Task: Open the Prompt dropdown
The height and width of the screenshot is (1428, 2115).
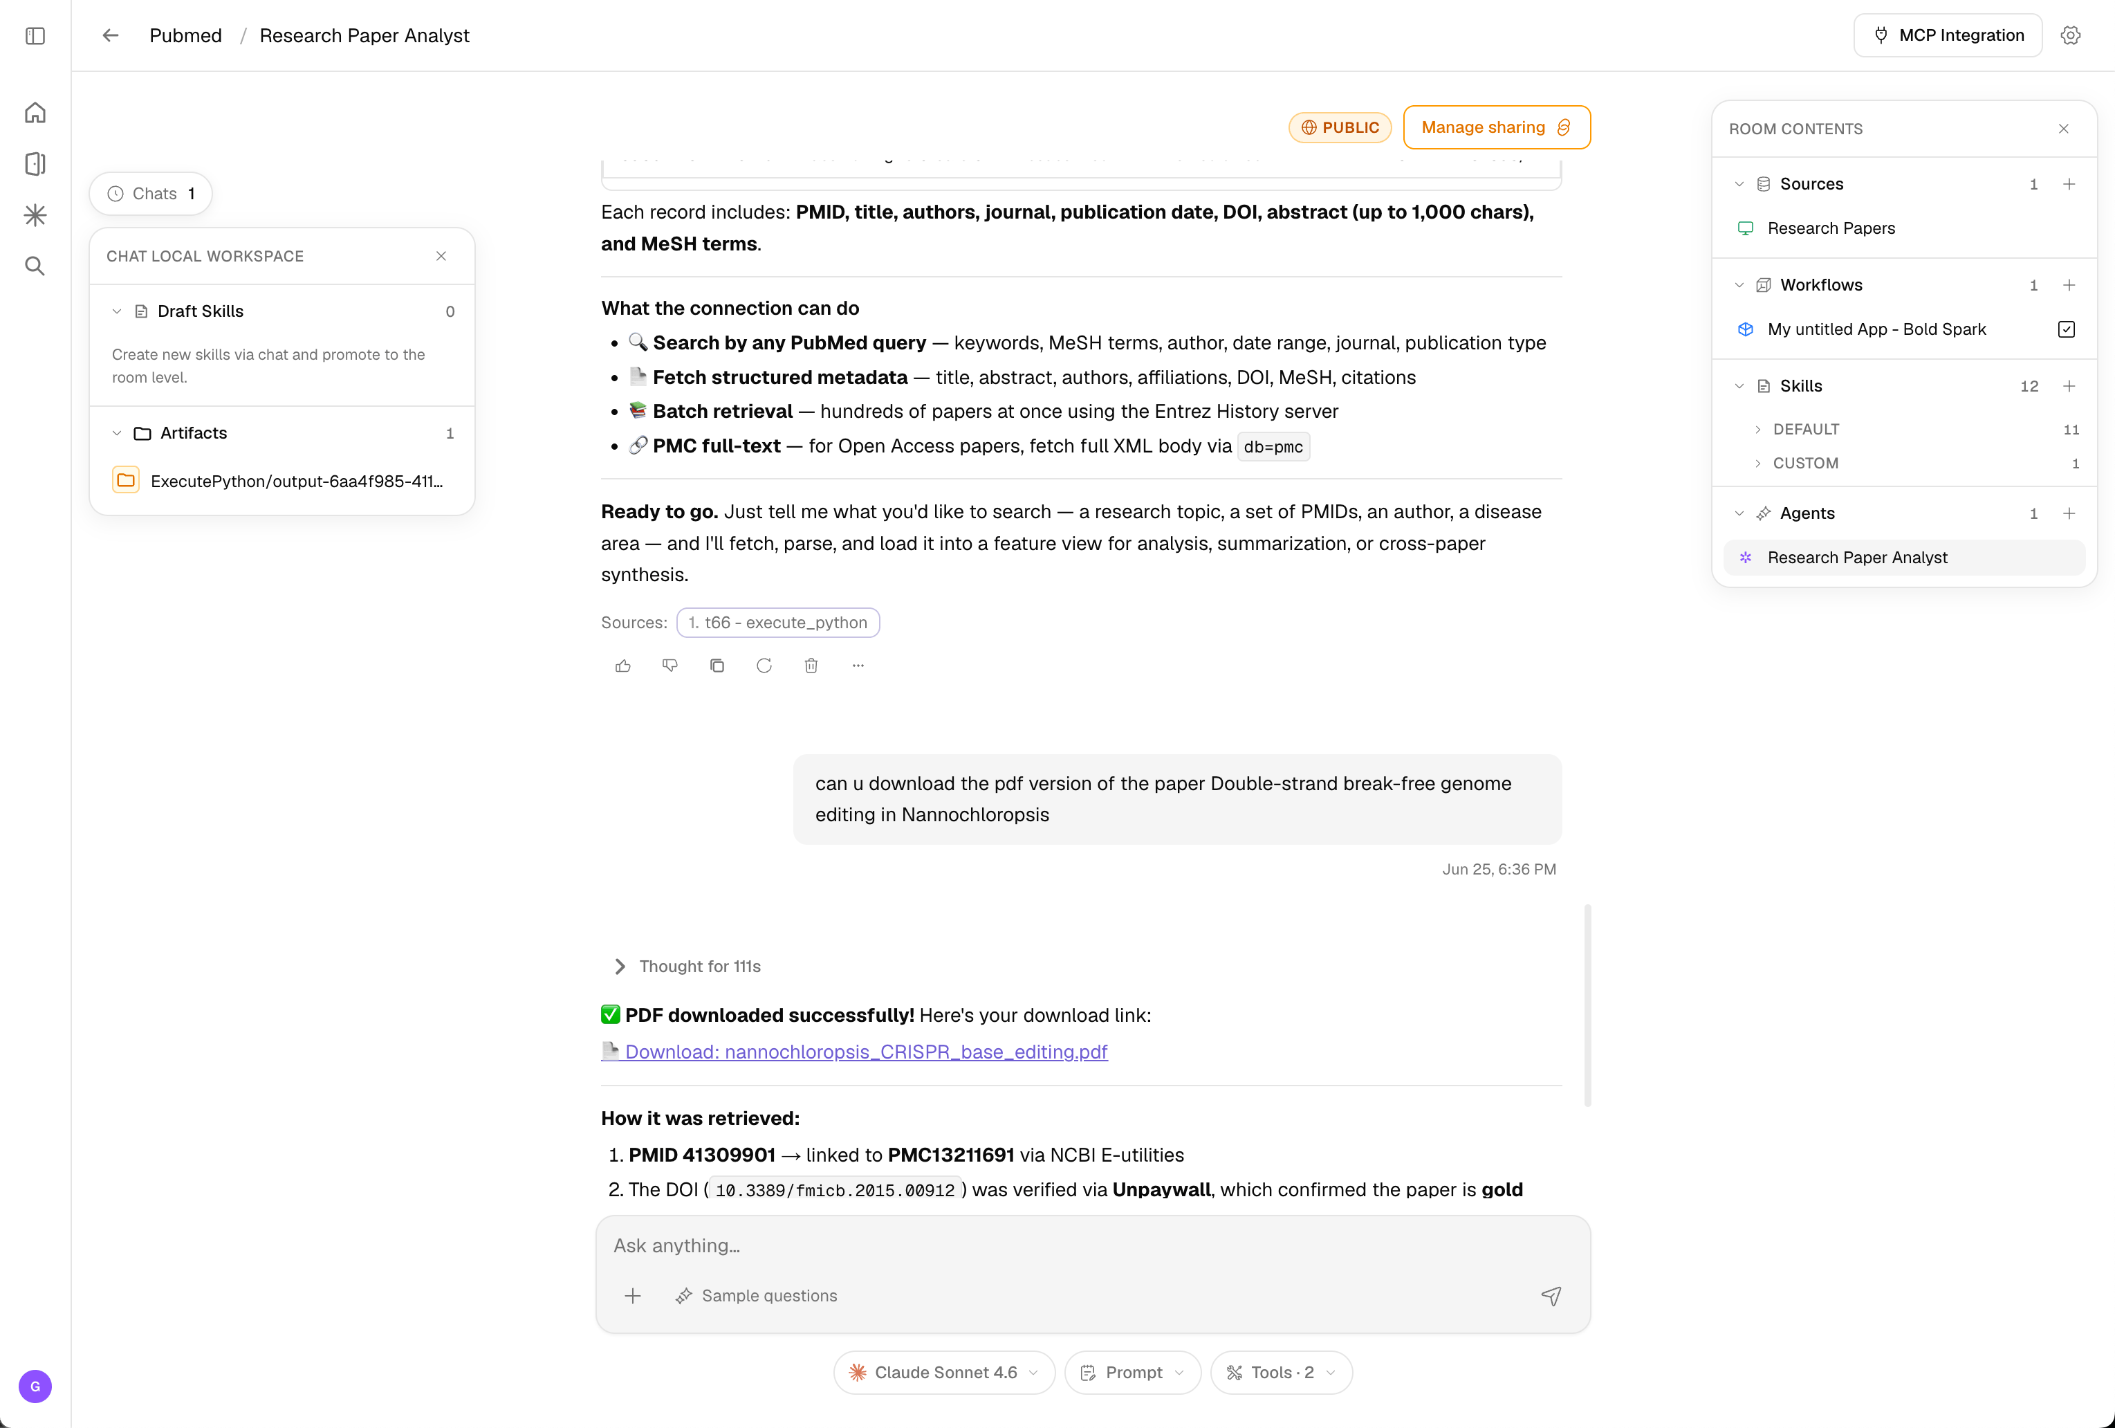Action: tap(1132, 1371)
